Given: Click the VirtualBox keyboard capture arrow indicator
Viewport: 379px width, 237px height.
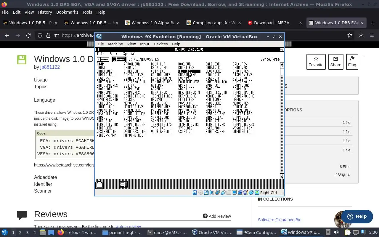Looking at the screenshot, I should pyautogui.click(x=257, y=193).
